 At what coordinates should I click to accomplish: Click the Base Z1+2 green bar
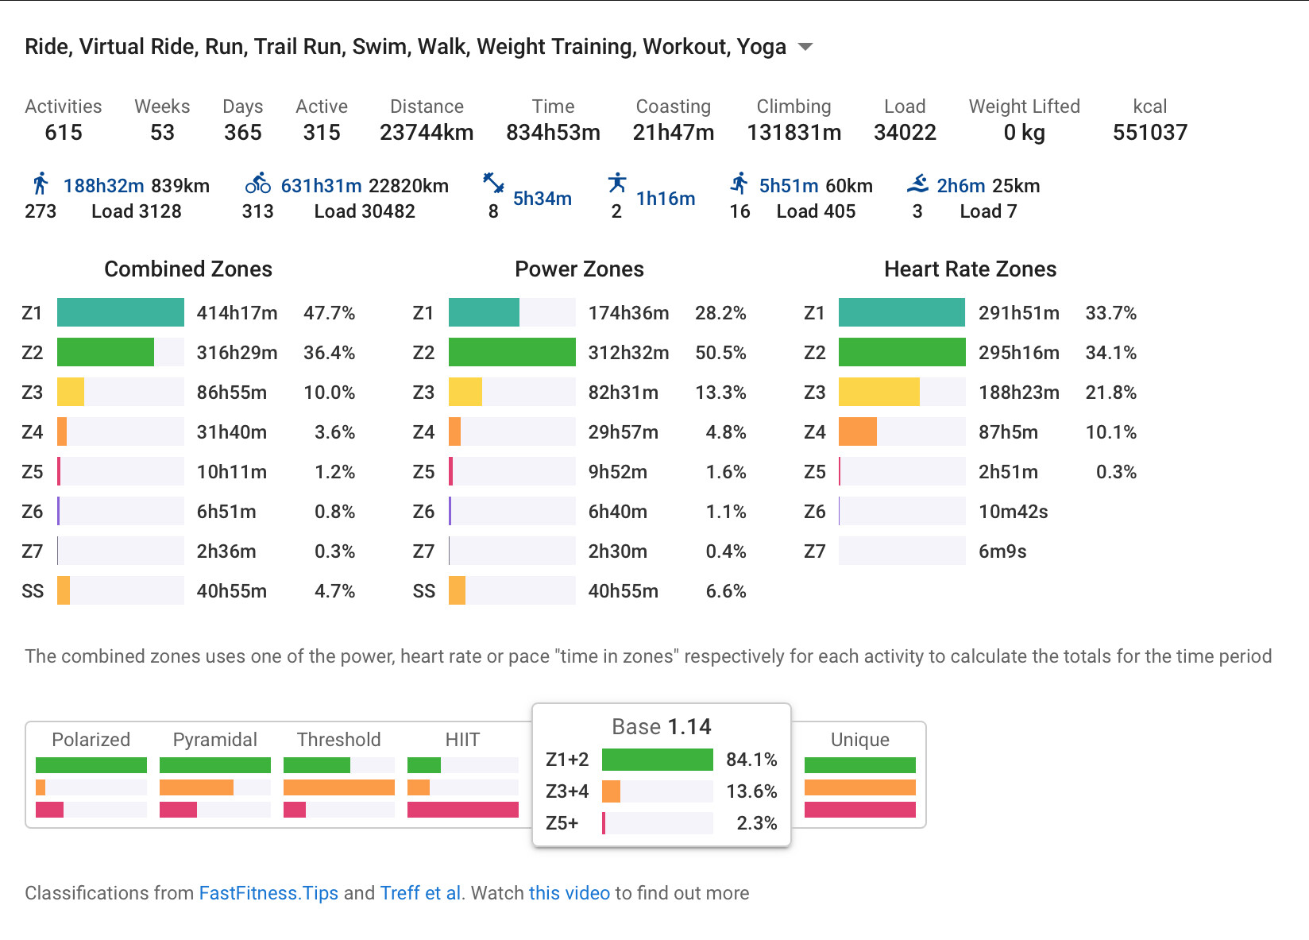(x=657, y=760)
